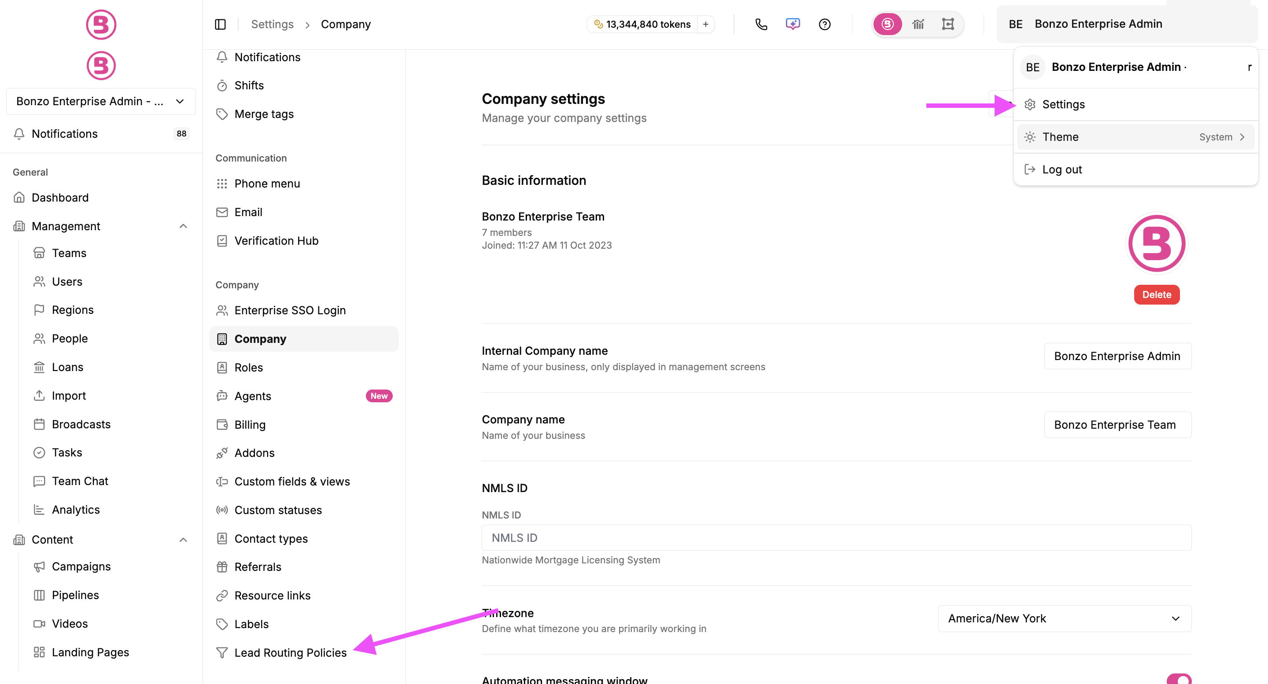Click the phone dialer icon
The width and height of the screenshot is (1268, 684).
pyautogui.click(x=761, y=24)
